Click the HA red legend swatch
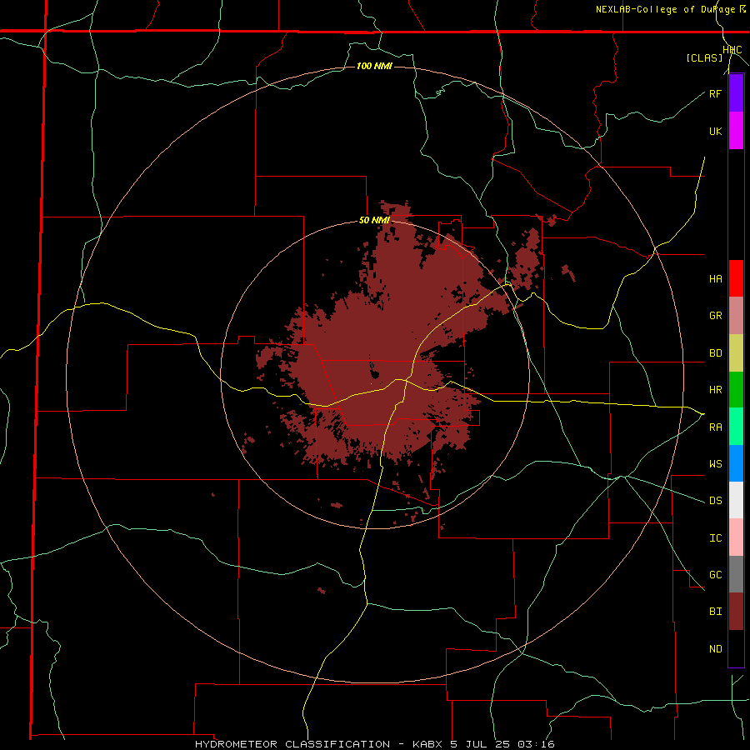 point(736,278)
